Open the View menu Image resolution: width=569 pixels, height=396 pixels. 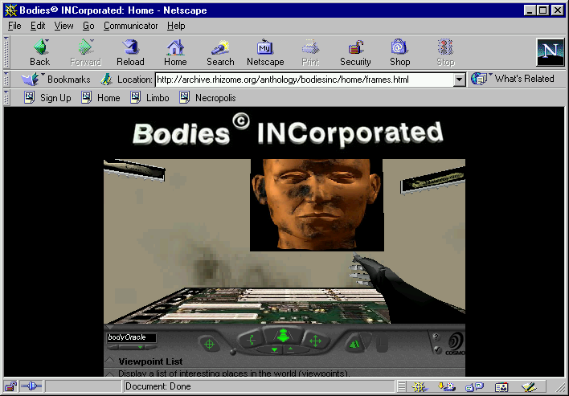click(x=63, y=26)
